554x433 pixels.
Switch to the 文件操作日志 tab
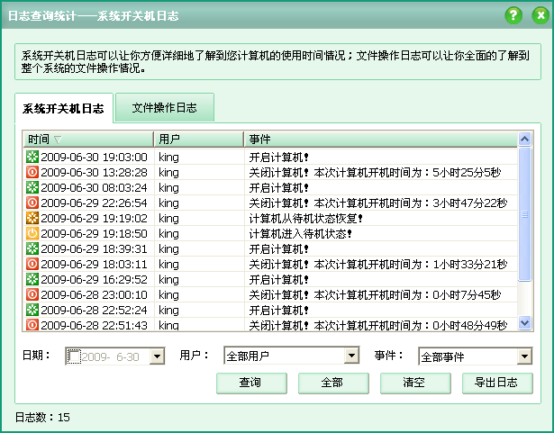click(x=166, y=108)
